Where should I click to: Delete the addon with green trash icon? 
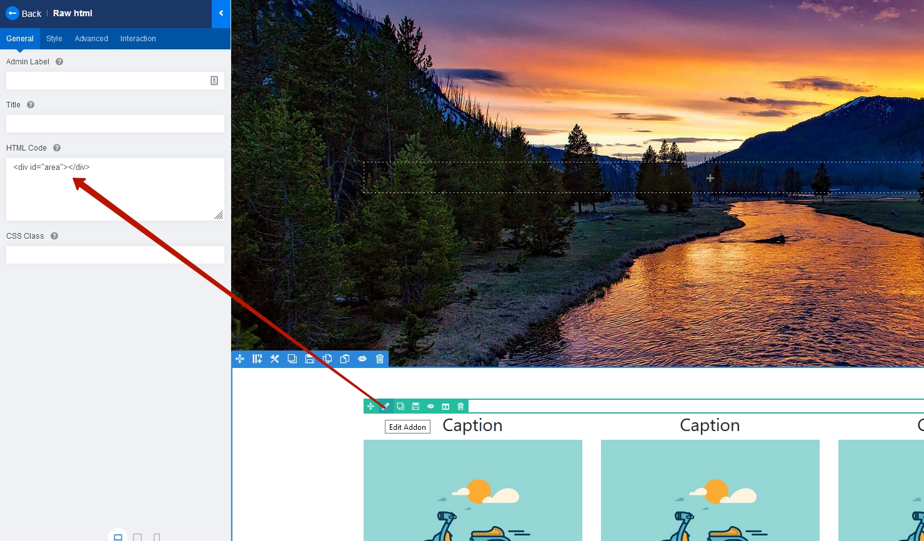[460, 406]
